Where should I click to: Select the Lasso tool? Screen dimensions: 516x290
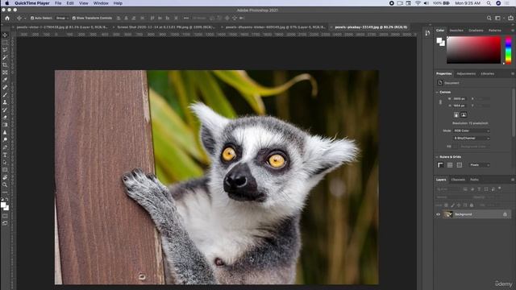point(5,50)
